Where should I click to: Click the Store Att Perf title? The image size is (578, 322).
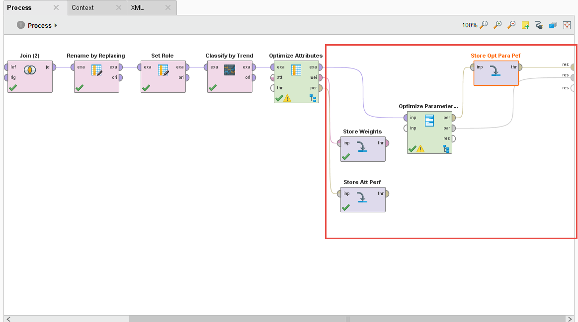[362, 182]
